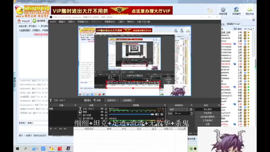Open the 斗鱼-千王小歌 menu in OBS

[x=143, y=22]
